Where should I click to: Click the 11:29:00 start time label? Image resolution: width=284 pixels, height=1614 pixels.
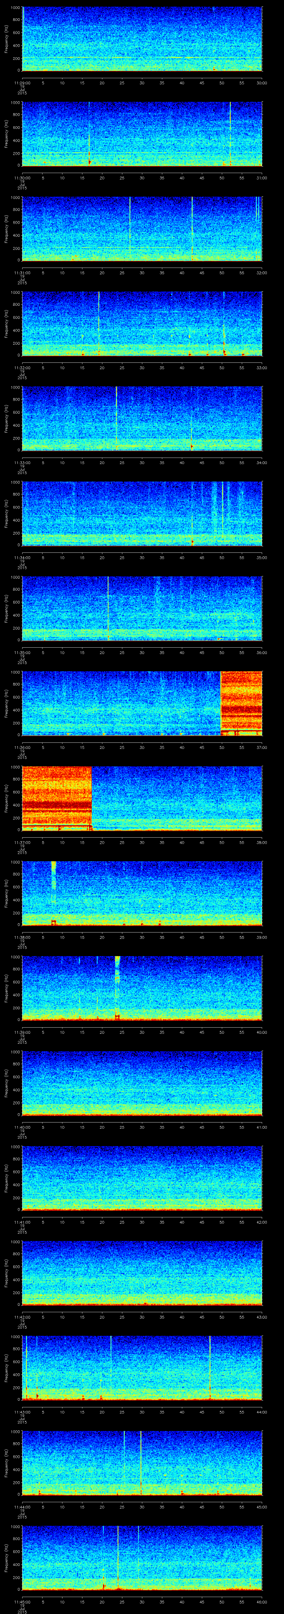pos(22,82)
